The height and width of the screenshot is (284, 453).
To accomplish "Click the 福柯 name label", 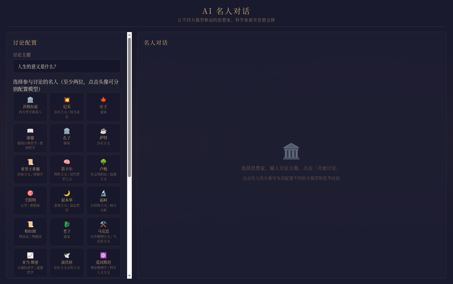I will [103, 200].
